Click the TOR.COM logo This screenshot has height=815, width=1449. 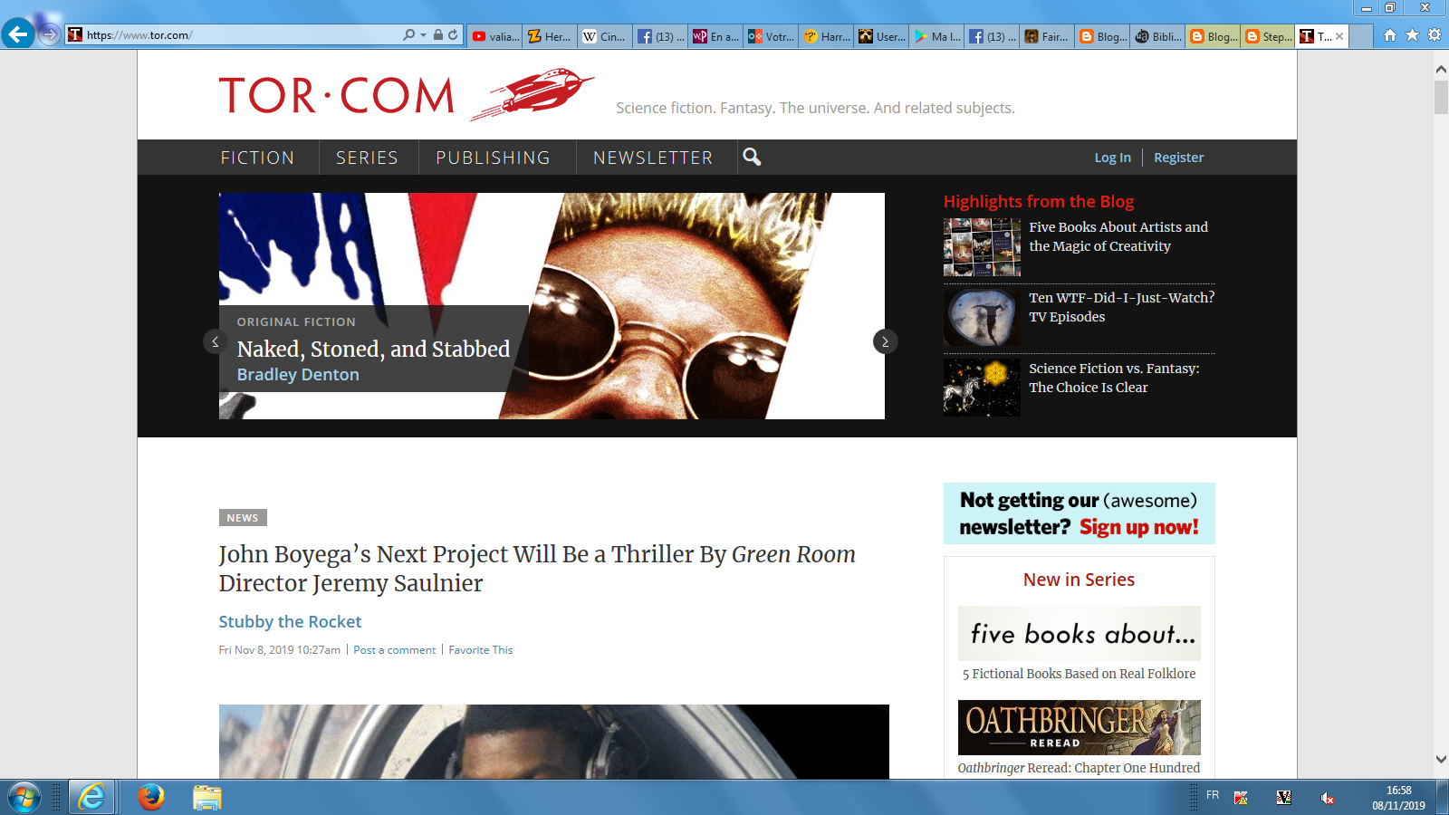336,95
